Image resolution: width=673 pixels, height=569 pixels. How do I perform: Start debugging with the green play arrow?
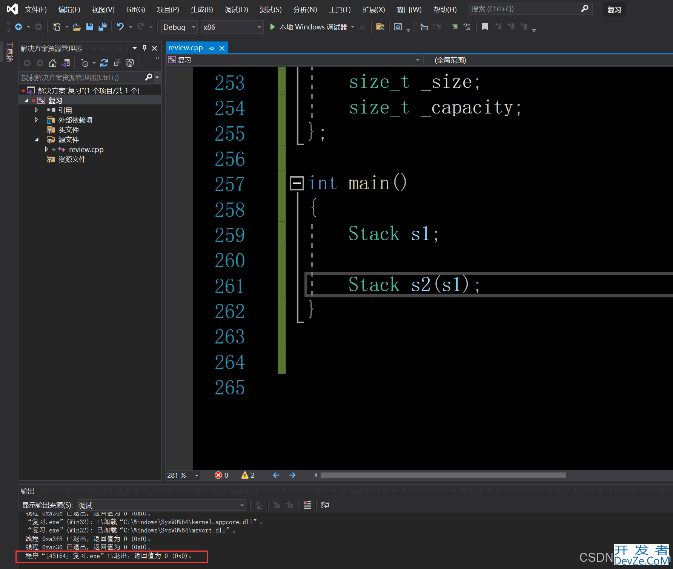[x=272, y=27]
